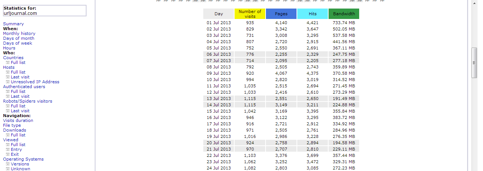This screenshot has width=483, height=171.
Task: Open Last visit under Robots/Spiders visitors
Action: point(20,111)
